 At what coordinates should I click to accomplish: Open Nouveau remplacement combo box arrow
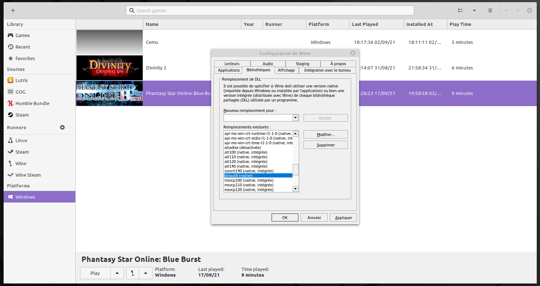[296, 118]
